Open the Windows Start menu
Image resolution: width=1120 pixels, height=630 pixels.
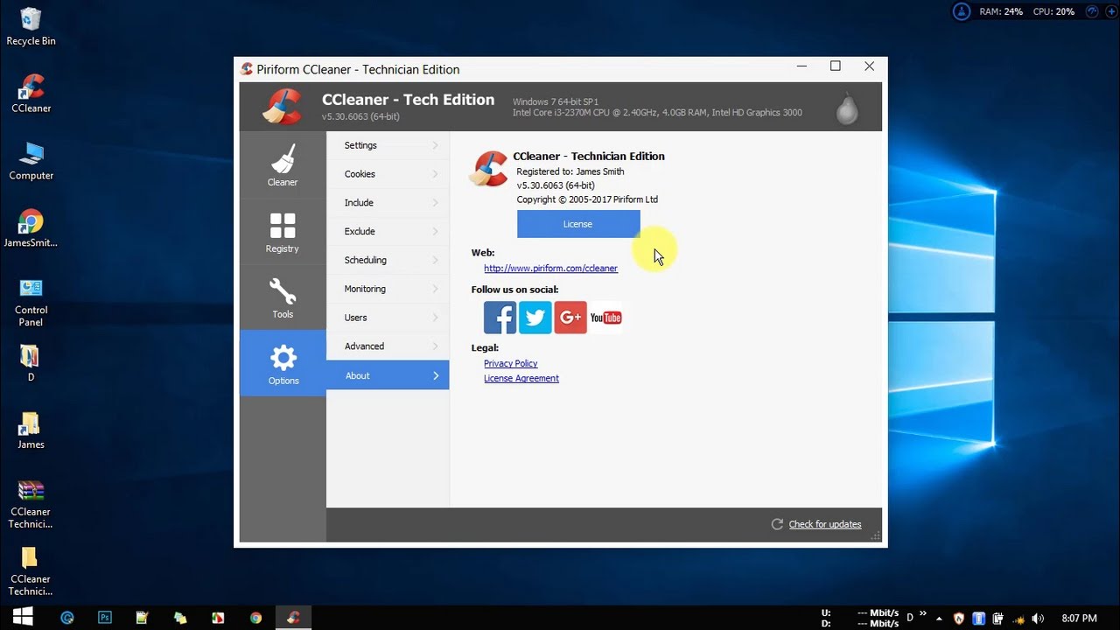(x=23, y=617)
